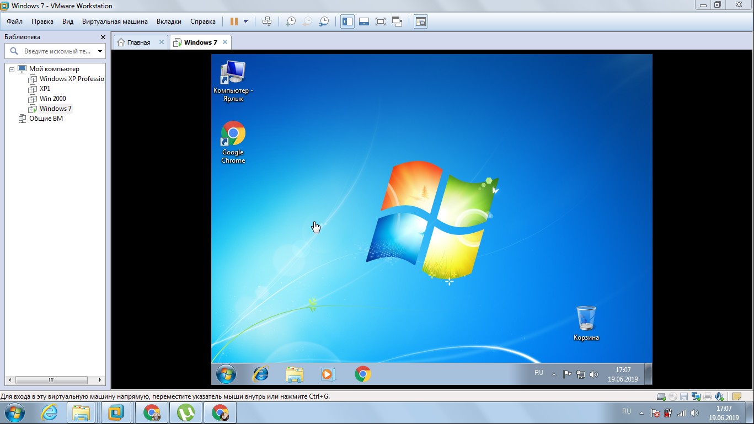Select Мой компьютер in the library
Viewport: 754px width, 424px height.
[54, 69]
